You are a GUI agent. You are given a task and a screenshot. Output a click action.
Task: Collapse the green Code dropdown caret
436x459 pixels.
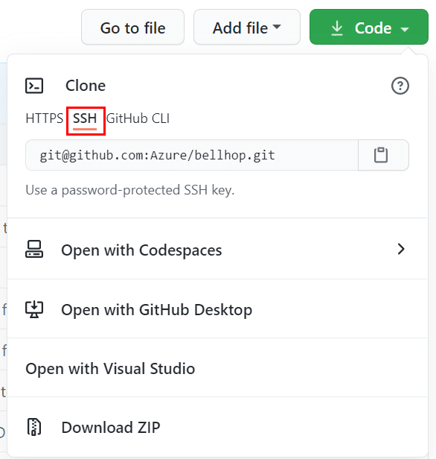pyautogui.click(x=405, y=29)
